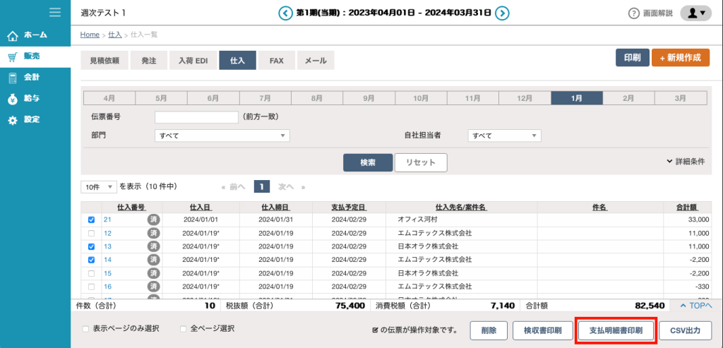Switch to the 入荷 EDI tab
The width and height of the screenshot is (723, 348).
coord(193,61)
